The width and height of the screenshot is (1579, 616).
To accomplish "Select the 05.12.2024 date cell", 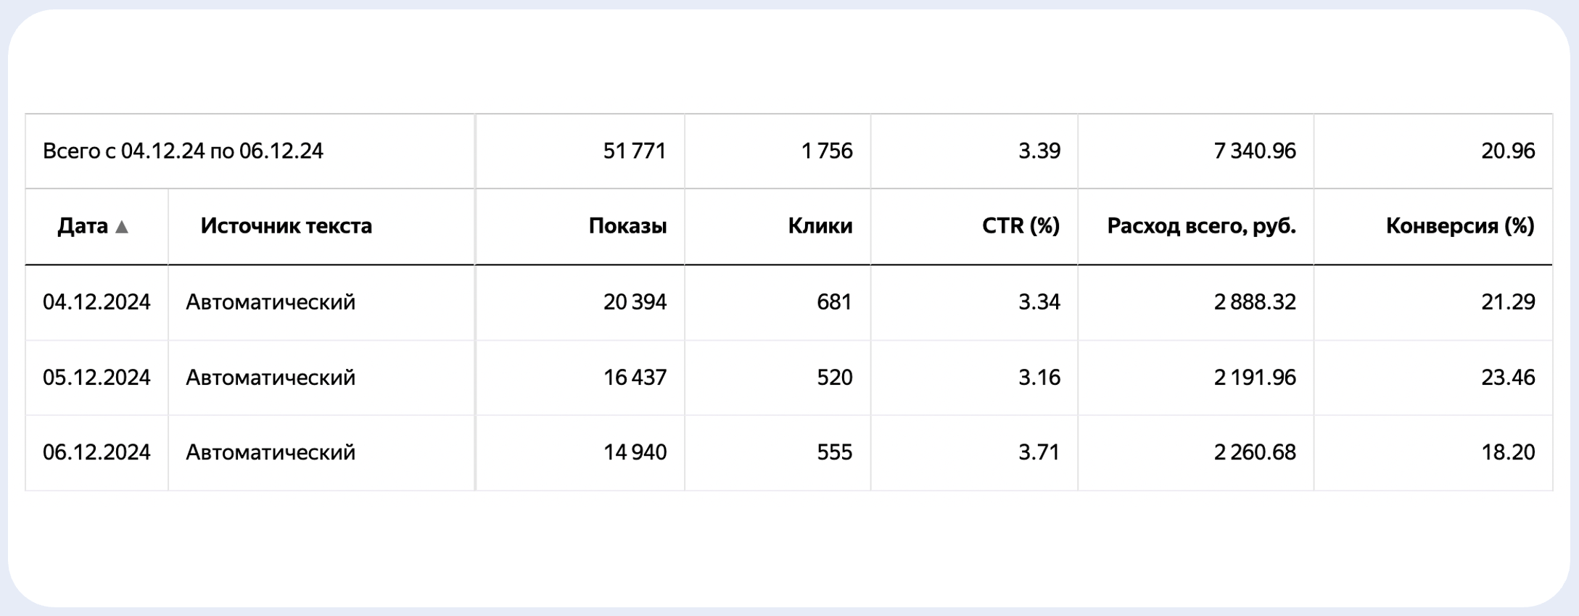I will coord(96,378).
